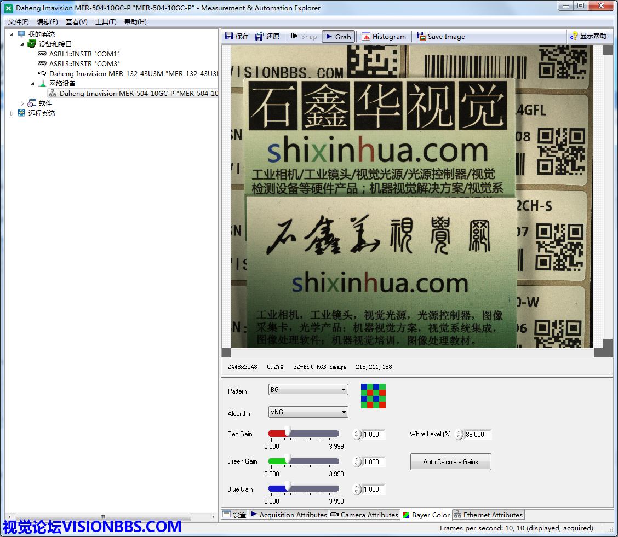Click the White Level percentage input field
This screenshot has width=618, height=537.
tap(477, 435)
